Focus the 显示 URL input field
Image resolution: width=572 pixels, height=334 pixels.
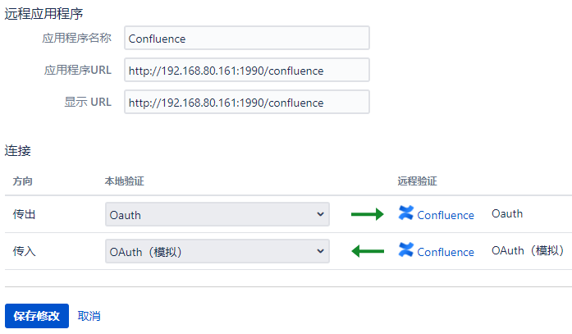247,102
